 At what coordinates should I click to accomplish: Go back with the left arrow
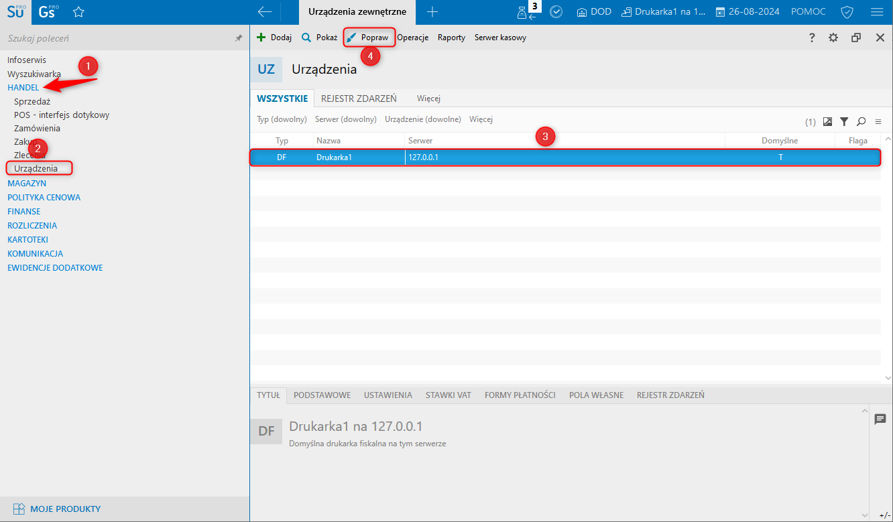(x=265, y=11)
